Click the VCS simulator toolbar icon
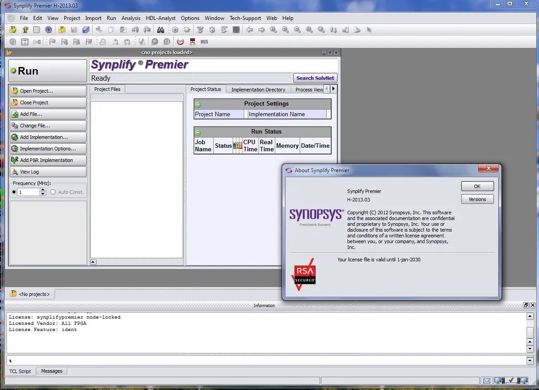The height and width of the screenshot is (390, 539). tap(204, 42)
